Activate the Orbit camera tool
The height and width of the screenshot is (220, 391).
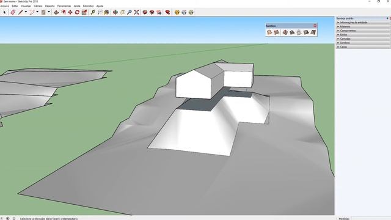tap(115, 12)
